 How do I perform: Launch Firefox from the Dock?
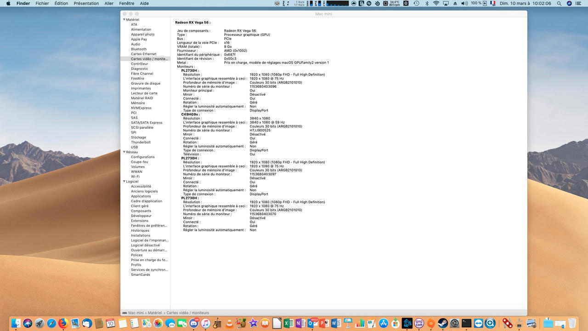63,323
